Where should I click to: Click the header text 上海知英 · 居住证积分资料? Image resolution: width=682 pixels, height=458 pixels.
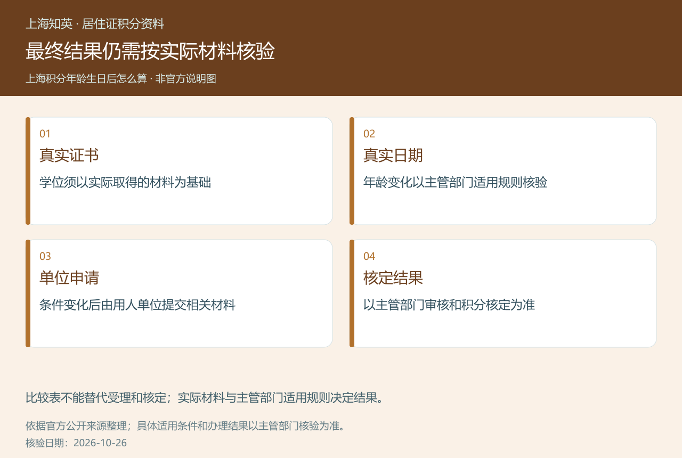click(95, 24)
